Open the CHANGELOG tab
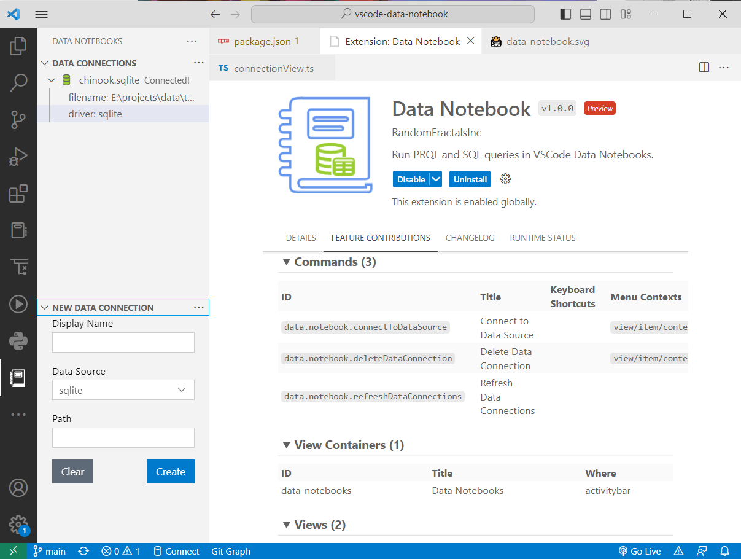 click(470, 238)
